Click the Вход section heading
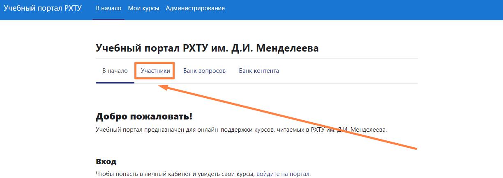This screenshot has height=178, width=503. coord(106,161)
